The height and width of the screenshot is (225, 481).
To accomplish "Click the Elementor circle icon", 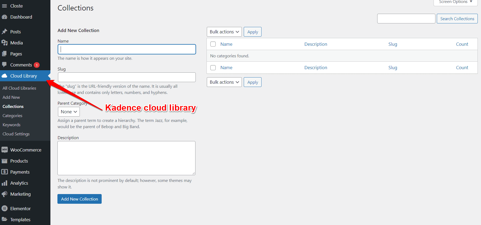I will tap(5, 209).
